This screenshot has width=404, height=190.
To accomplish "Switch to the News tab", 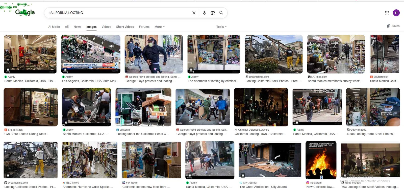I will pyautogui.click(x=77, y=27).
